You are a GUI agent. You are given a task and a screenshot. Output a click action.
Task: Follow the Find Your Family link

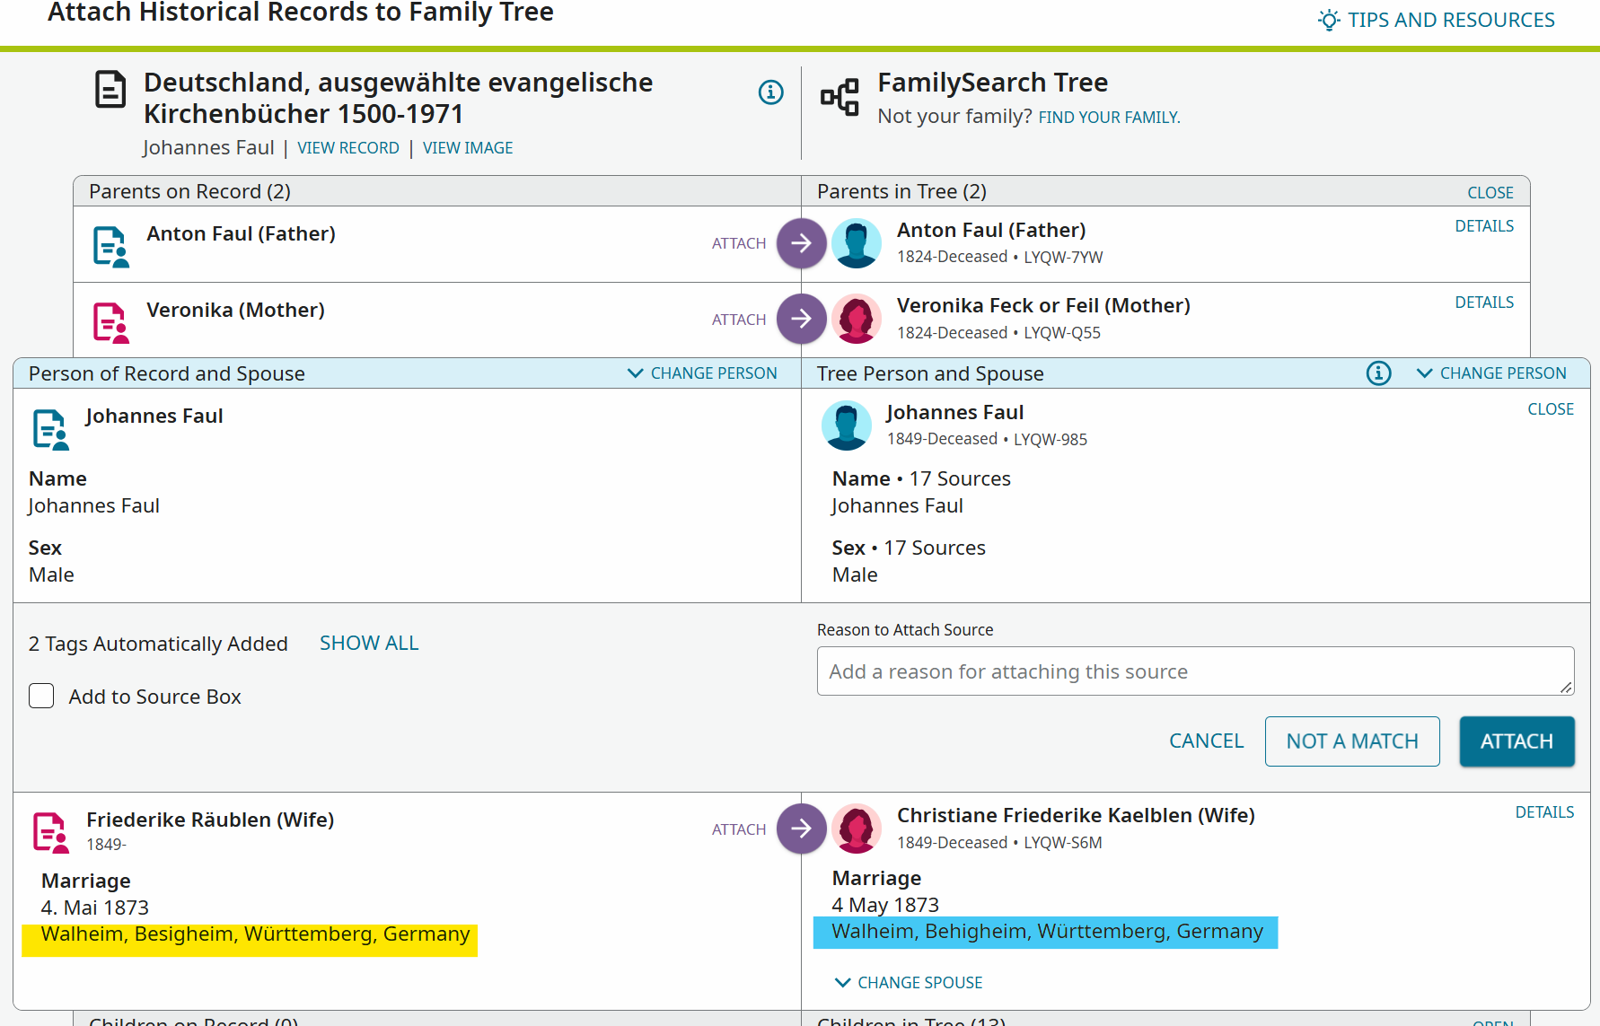tap(1110, 118)
